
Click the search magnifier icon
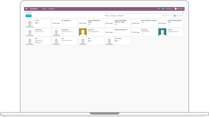[x=183, y=12]
